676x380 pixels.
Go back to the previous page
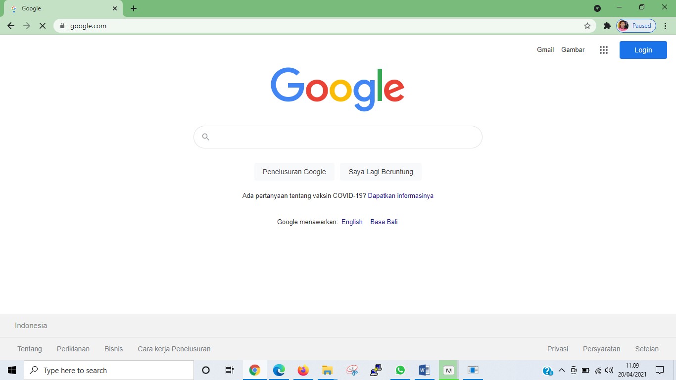pyautogui.click(x=11, y=26)
